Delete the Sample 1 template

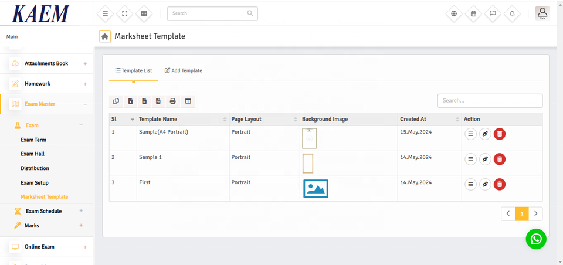499,159
